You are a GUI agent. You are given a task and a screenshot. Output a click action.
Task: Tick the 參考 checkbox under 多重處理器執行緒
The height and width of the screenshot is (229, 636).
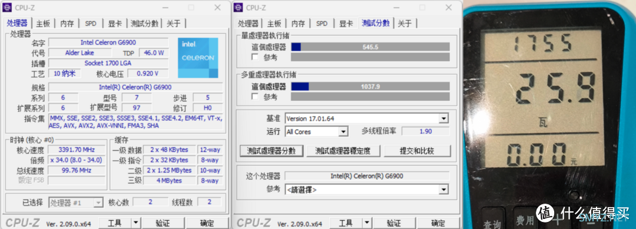(255, 97)
